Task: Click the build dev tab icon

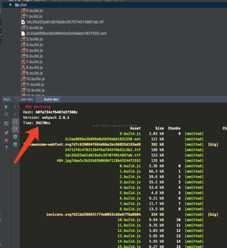Action: click(40, 99)
